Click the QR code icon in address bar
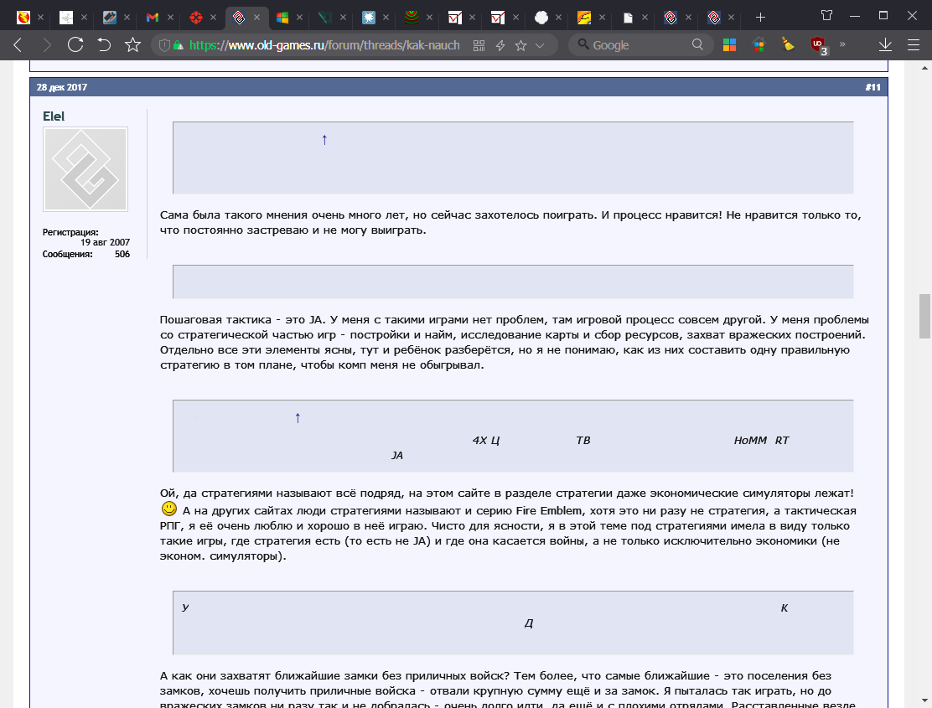This screenshot has height=708, width=932. [479, 47]
